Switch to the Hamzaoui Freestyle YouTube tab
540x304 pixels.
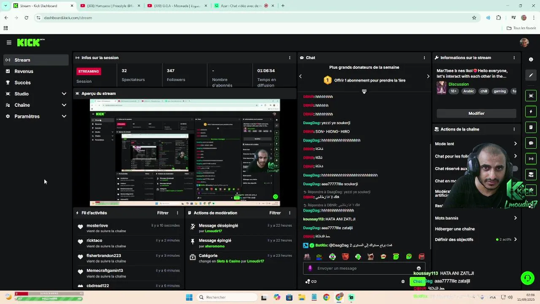click(110, 6)
